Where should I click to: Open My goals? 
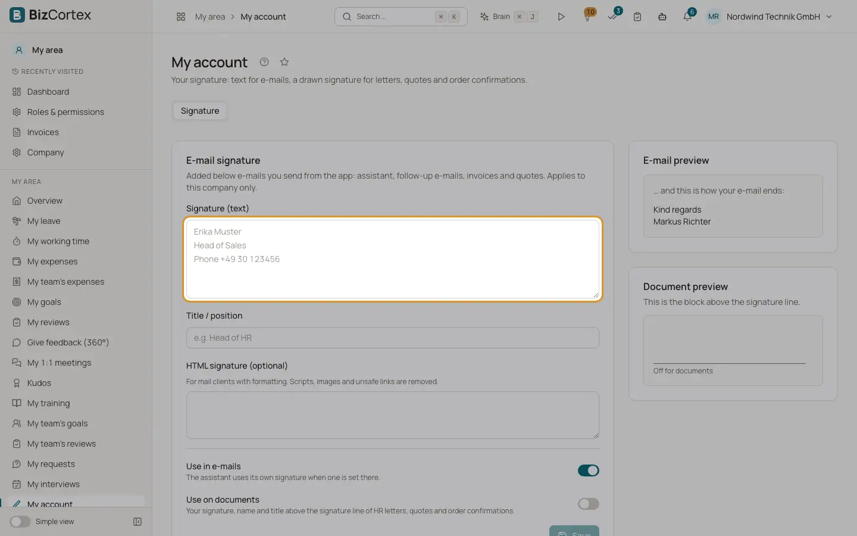coord(76,302)
